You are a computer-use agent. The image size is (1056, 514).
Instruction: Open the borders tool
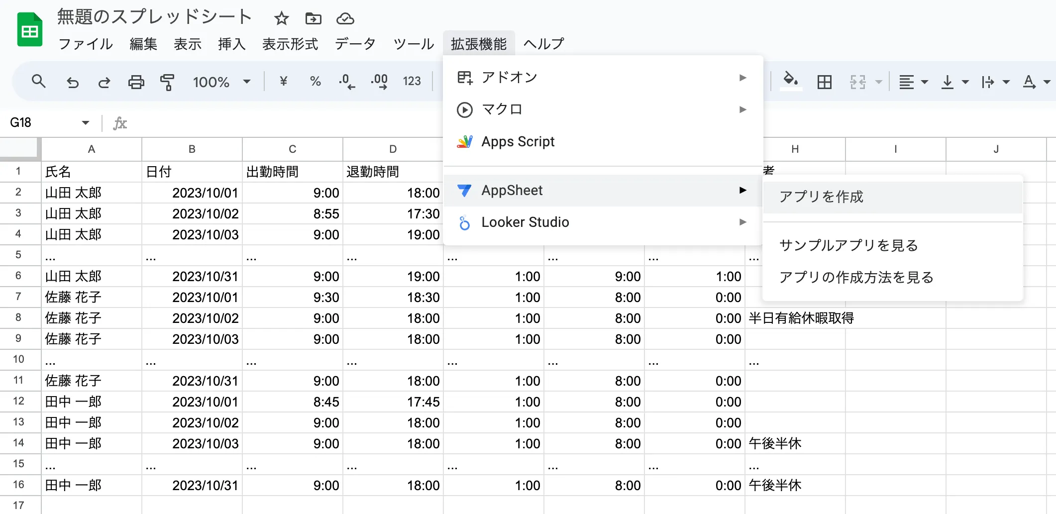tap(825, 82)
